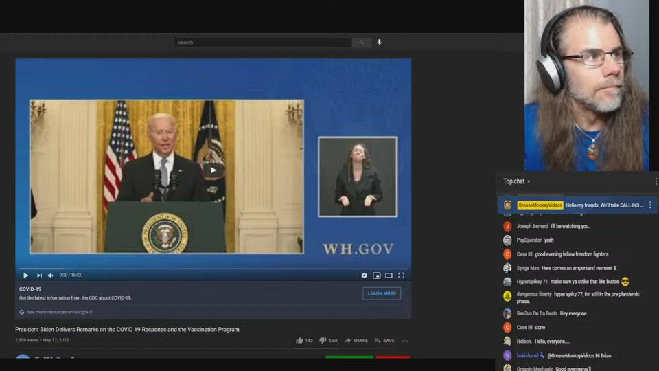Open the pinned message options menu
This screenshot has width=659, height=371.
pos(650,205)
